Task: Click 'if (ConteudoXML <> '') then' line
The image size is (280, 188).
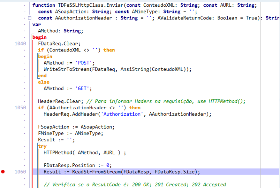Action: coord(76,50)
